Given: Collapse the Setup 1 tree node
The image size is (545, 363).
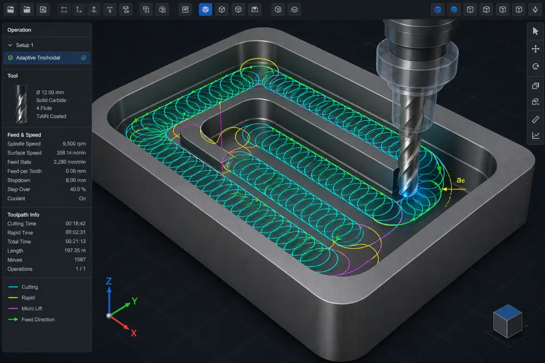Looking at the screenshot, I should (x=10, y=45).
